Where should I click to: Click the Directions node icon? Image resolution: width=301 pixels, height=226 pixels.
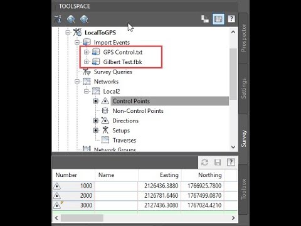pyautogui.click(x=105, y=121)
